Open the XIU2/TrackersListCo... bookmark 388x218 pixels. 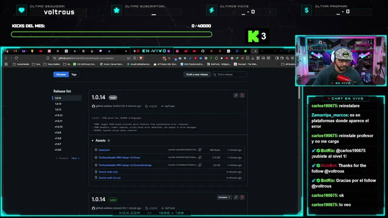(192, 64)
